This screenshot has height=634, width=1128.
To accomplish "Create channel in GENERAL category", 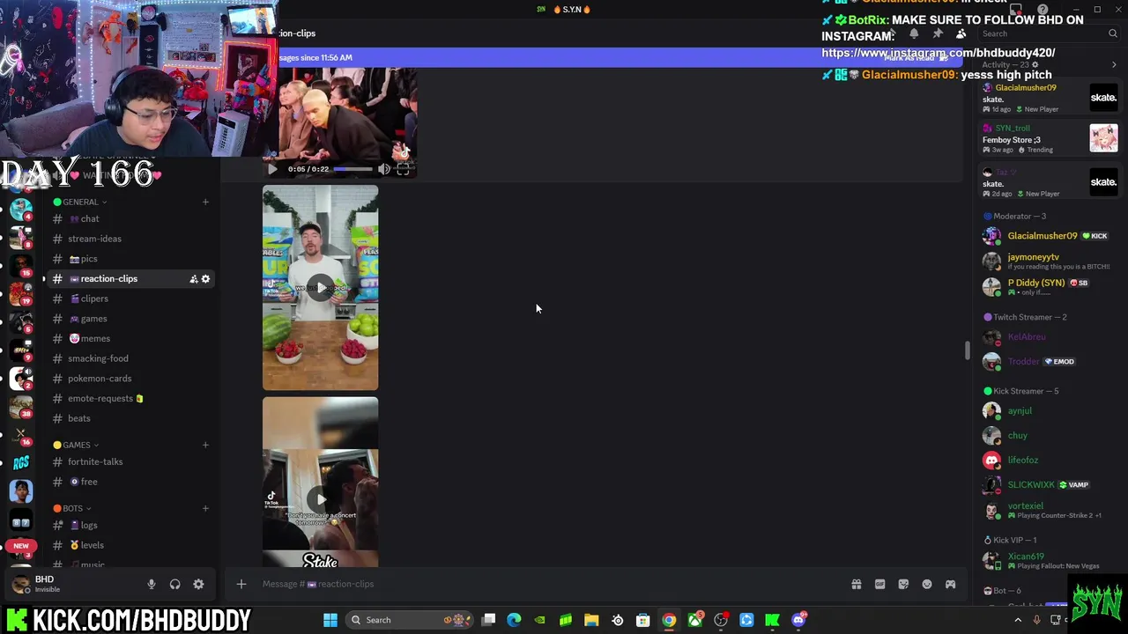I will click(205, 202).
